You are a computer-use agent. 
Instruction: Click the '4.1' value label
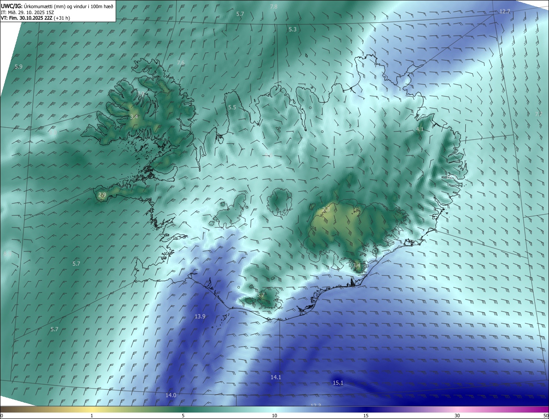[419, 129]
